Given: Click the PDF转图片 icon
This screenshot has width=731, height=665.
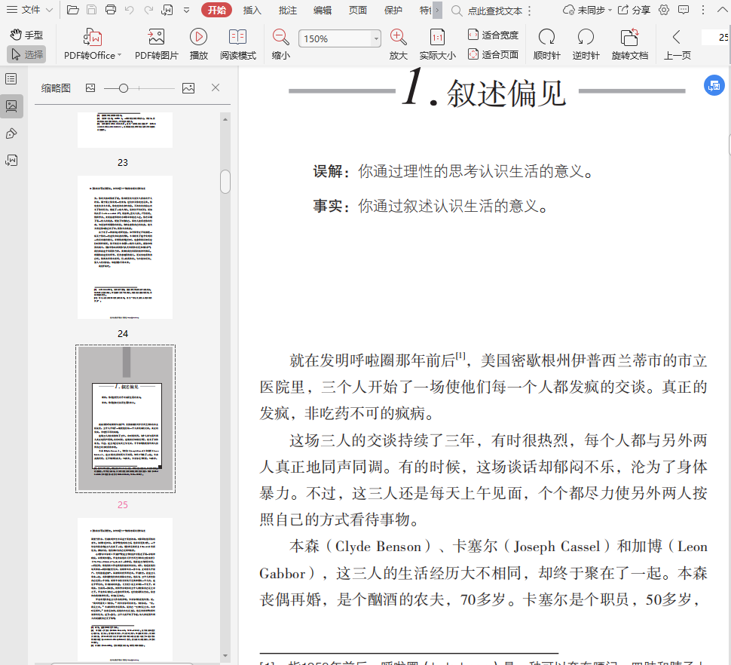Looking at the screenshot, I should (156, 37).
